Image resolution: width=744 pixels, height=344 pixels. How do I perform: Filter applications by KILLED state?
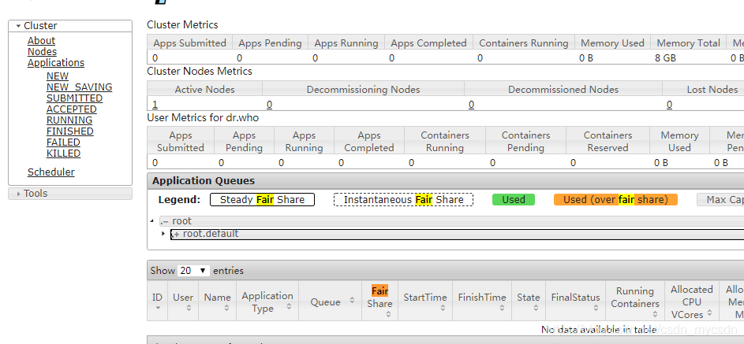tap(64, 154)
